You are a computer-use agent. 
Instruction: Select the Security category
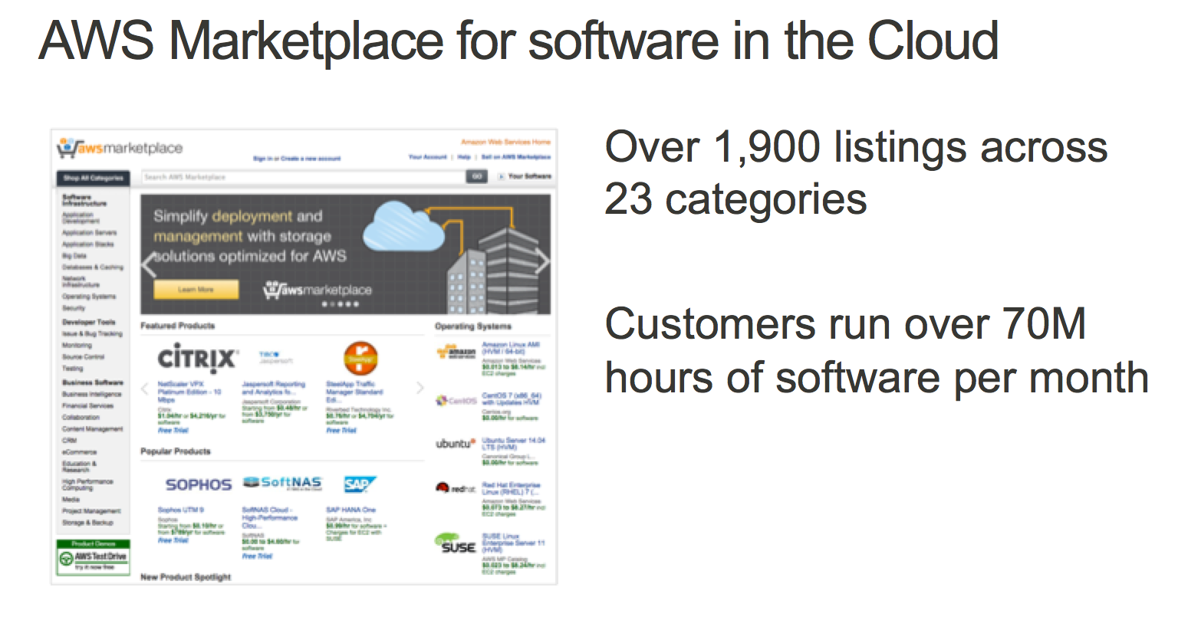[74, 307]
